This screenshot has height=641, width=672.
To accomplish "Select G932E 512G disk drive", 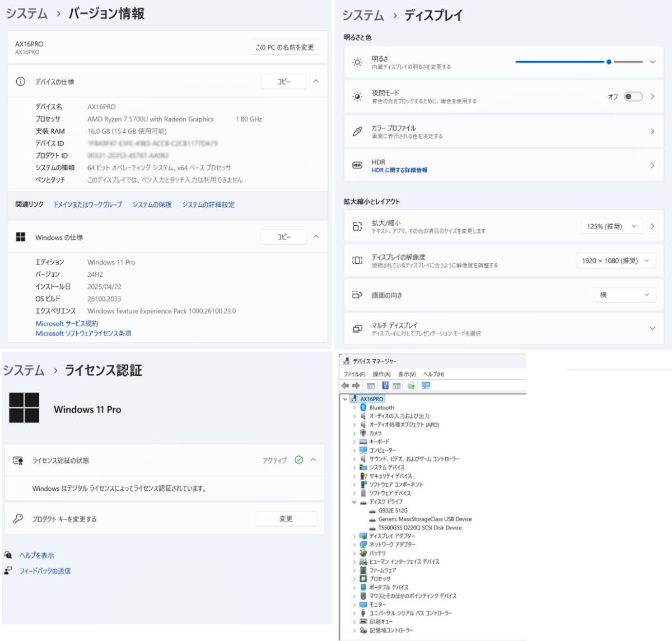I will [x=393, y=510].
